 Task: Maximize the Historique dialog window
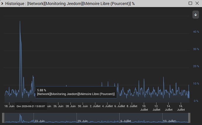(190, 3)
